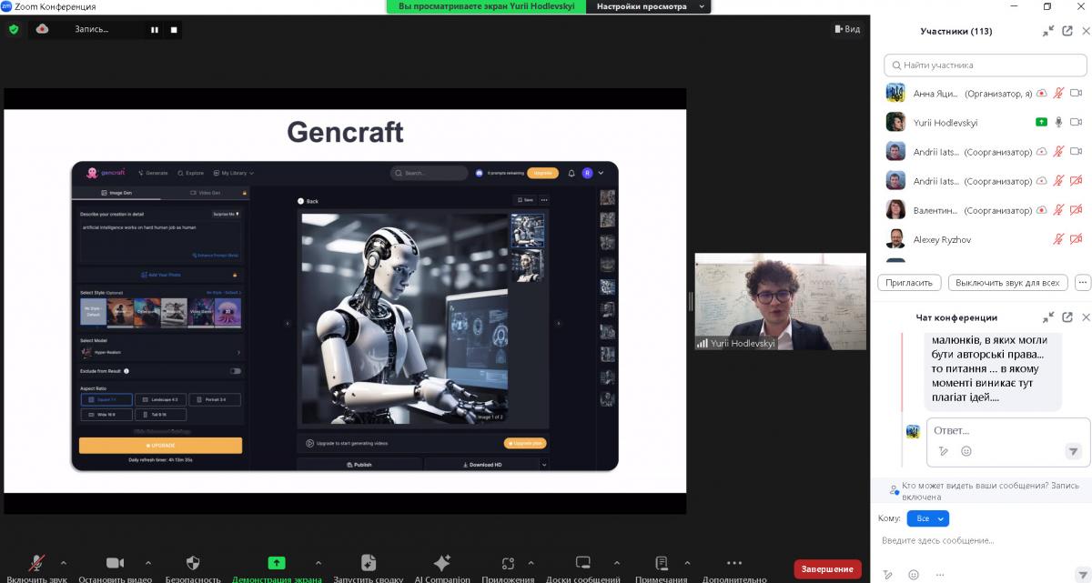Viewport: 1092px width, 583px height.
Task: Click the chat message input field
Action: (983, 541)
